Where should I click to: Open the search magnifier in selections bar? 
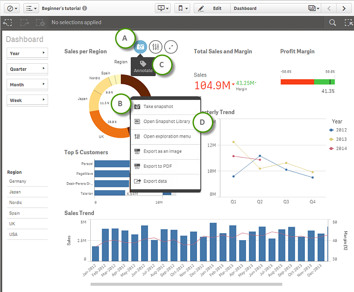(332, 23)
